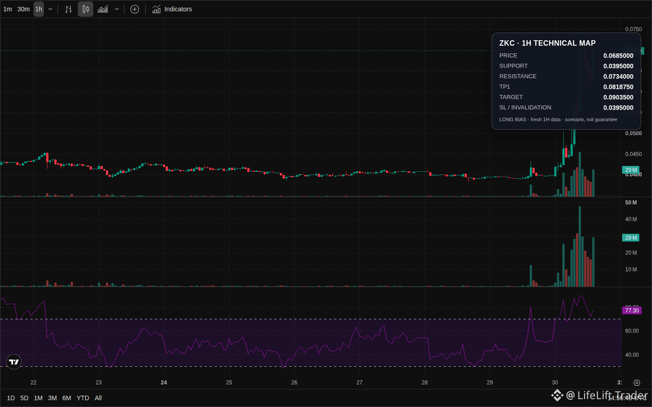Expand the chart style dropdown arrow
The width and height of the screenshot is (652, 407).
pos(117,9)
